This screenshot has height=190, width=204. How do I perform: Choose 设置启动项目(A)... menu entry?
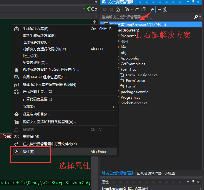[65, 114]
